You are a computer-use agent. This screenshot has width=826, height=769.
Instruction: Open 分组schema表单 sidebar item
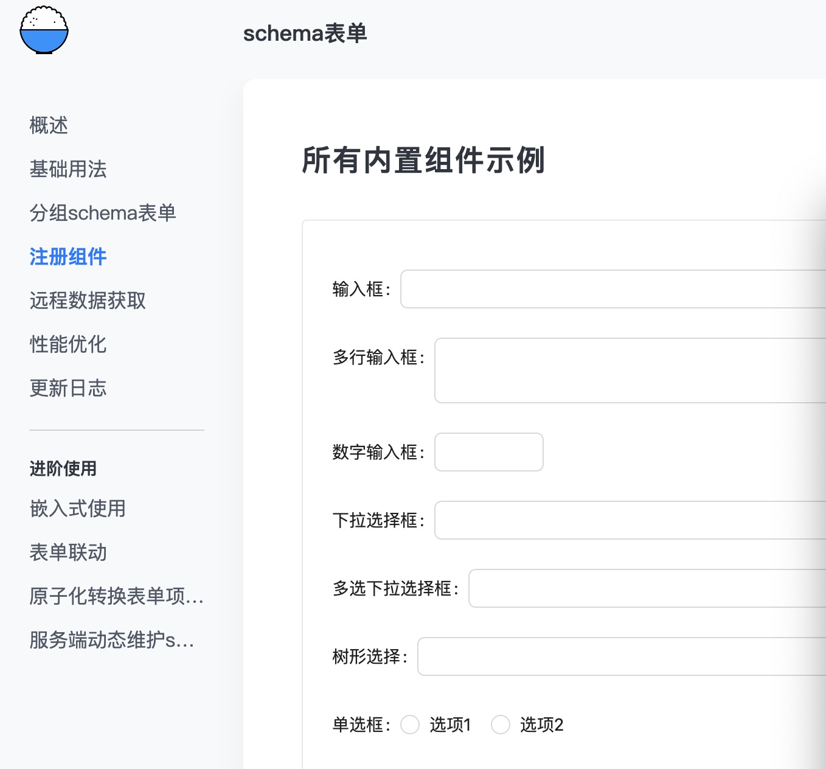(x=103, y=213)
